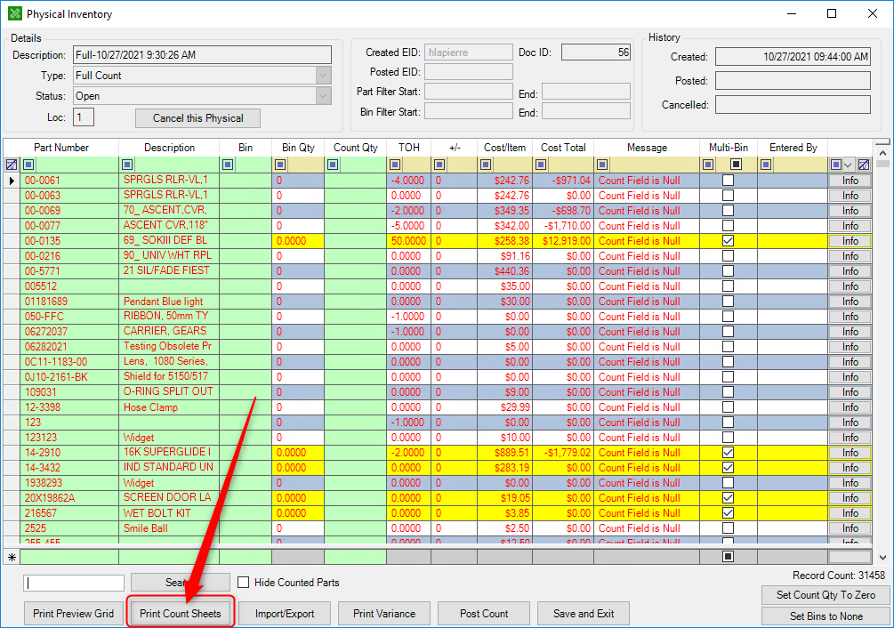Check Multi-Bin box for part 00-0061

coord(728,181)
